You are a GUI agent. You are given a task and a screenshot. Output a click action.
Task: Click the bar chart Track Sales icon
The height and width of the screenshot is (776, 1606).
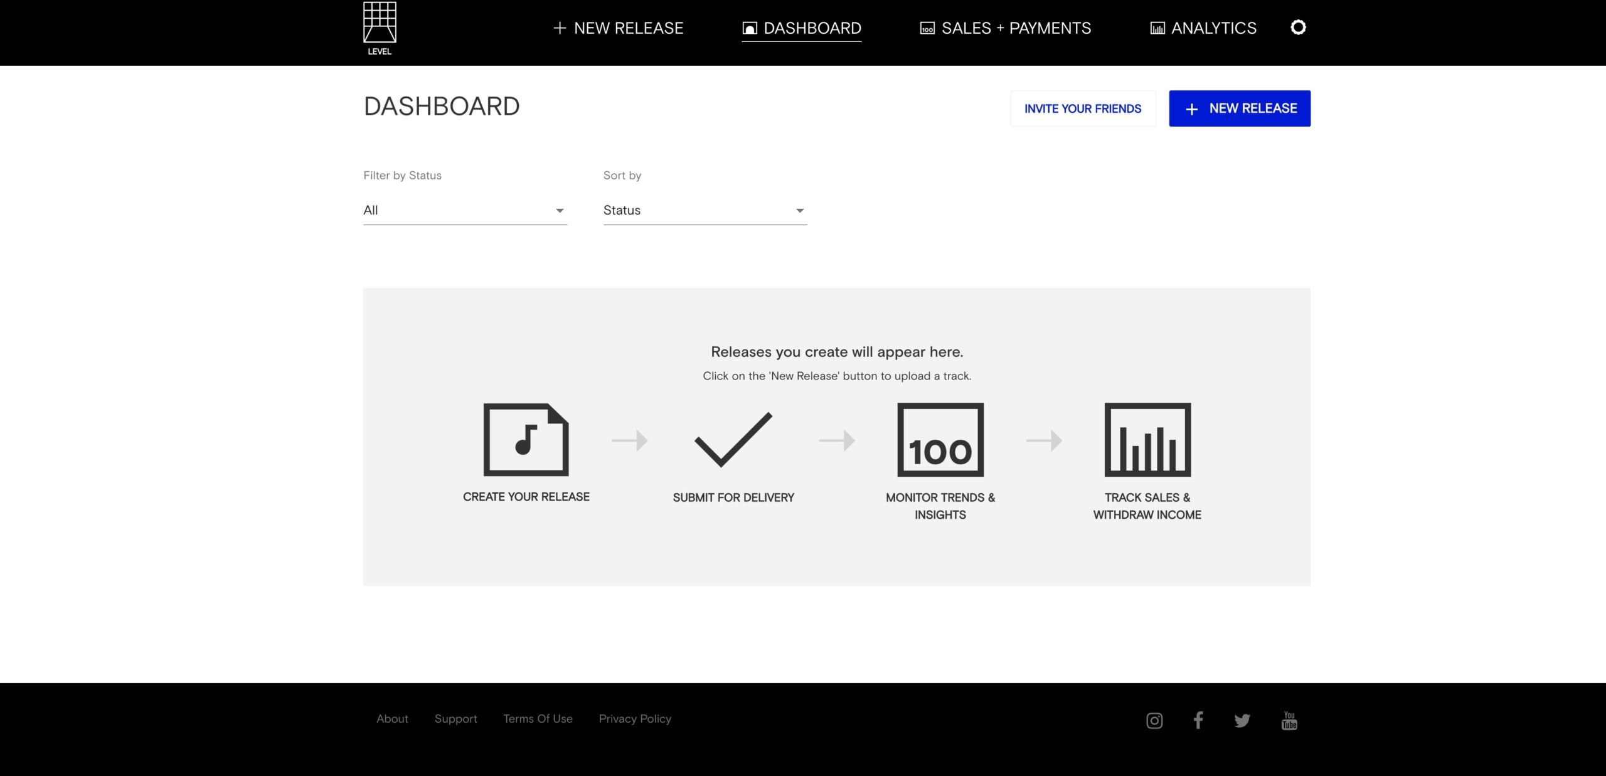pos(1147,439)
